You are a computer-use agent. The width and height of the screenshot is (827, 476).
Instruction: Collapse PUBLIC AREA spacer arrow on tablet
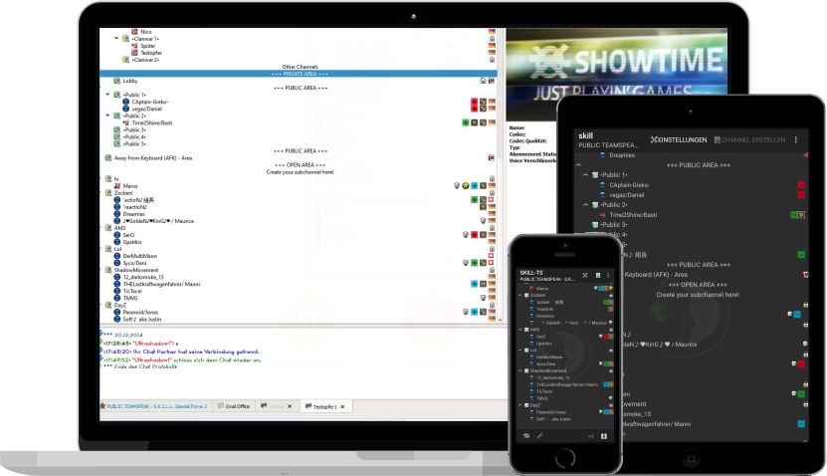coord(578,165)
